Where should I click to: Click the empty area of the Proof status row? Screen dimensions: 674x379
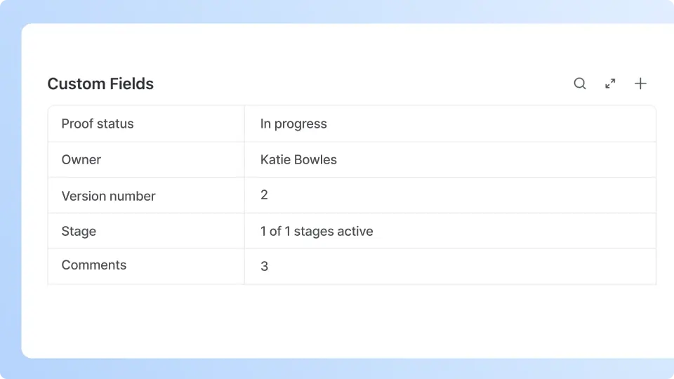[x=491, y=124]
